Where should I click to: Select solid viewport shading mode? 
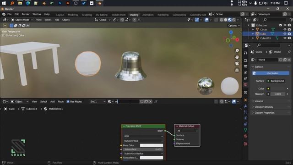point(226,20)
